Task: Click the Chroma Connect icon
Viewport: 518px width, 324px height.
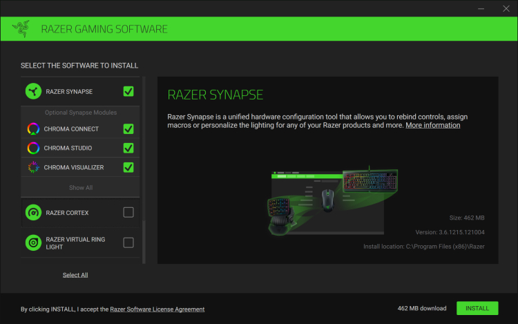Action: (x=33, y=128)
